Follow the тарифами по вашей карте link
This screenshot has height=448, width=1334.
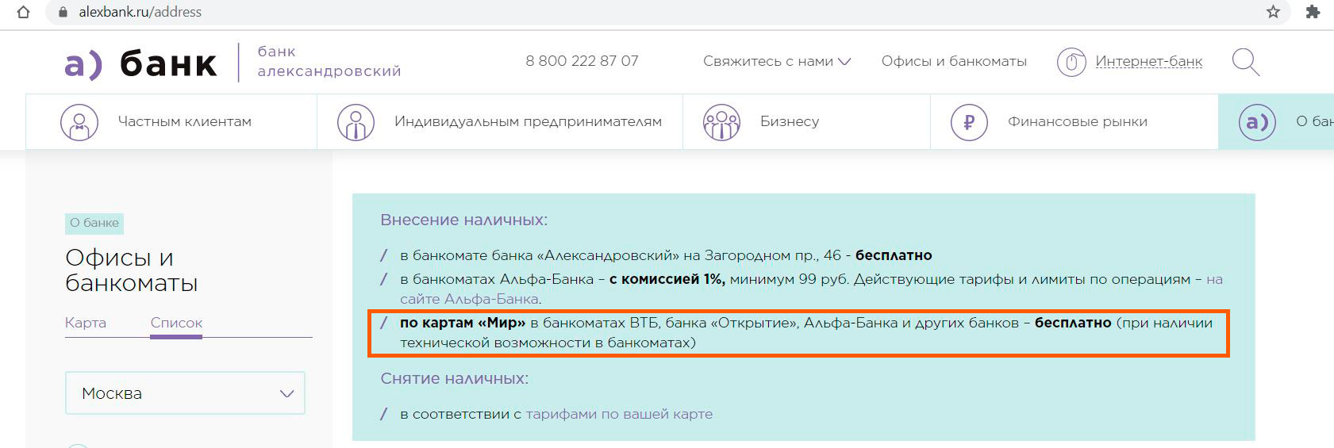[619, 414]
